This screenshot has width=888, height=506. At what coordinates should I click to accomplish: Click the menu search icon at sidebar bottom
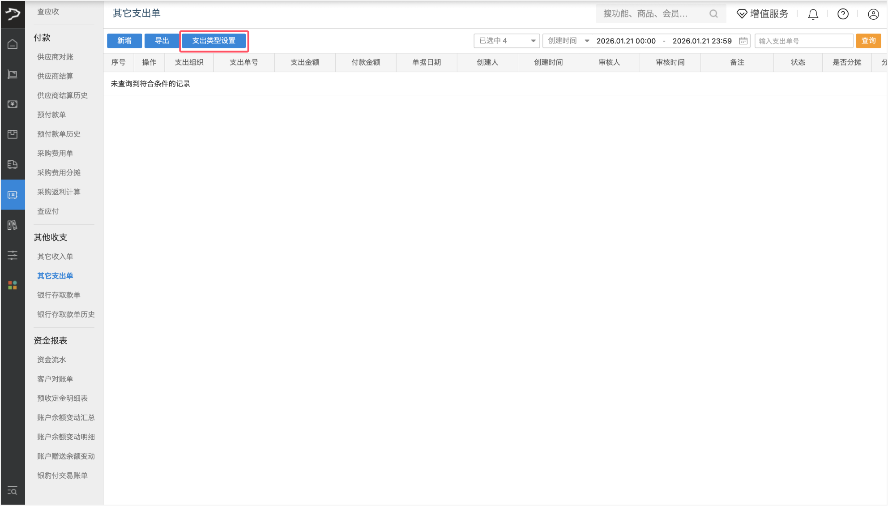13,491
